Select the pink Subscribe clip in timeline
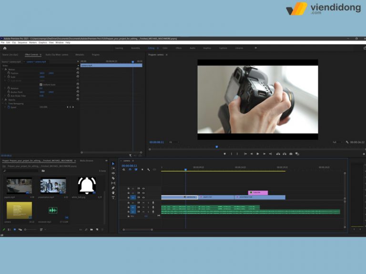 [x=258, y=193]
